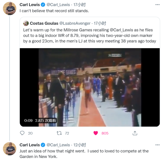Image resolution: width=164 pixels, height=160 pixels.
Task: Open the @LsabreAvenger handle
Action: coord(75,23)
